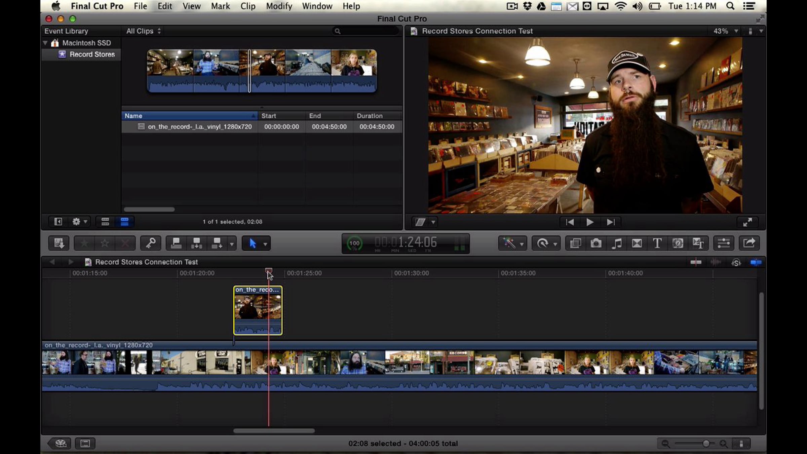The image size is (807, 454).
Task: Show the Themes Browser
Action: coord(698,243)
